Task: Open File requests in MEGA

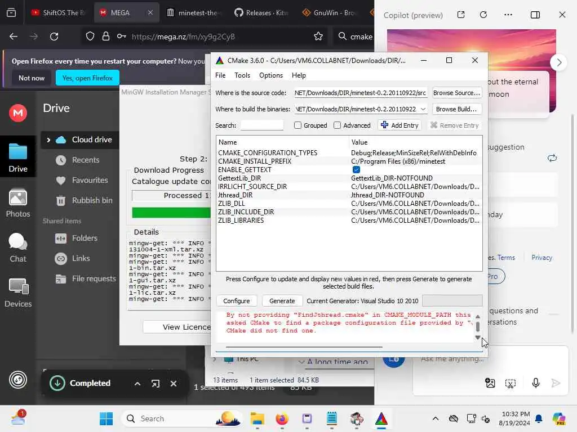Action: (x=94, y=279)
